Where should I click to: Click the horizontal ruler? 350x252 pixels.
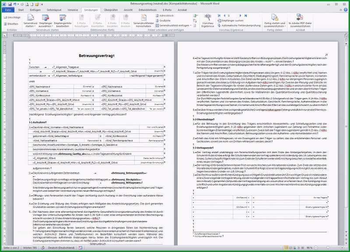click(x=94, y=35)
